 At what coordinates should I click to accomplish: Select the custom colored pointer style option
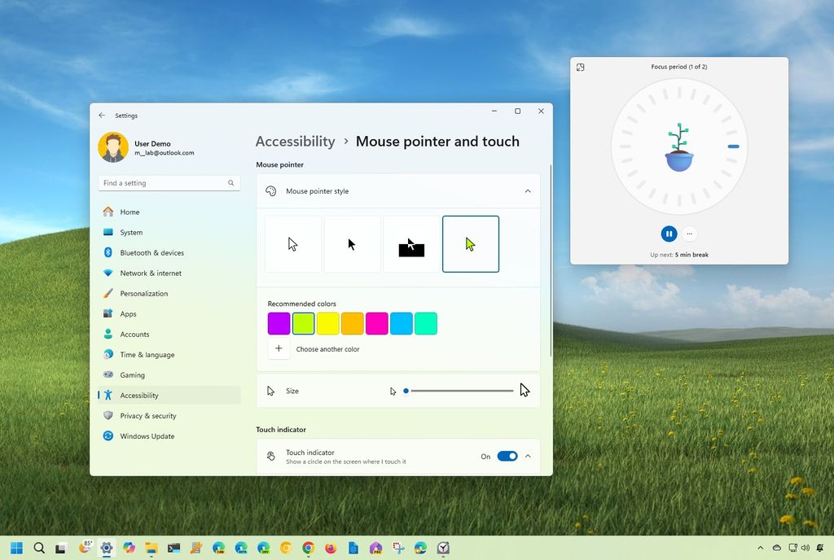point(470,243)
